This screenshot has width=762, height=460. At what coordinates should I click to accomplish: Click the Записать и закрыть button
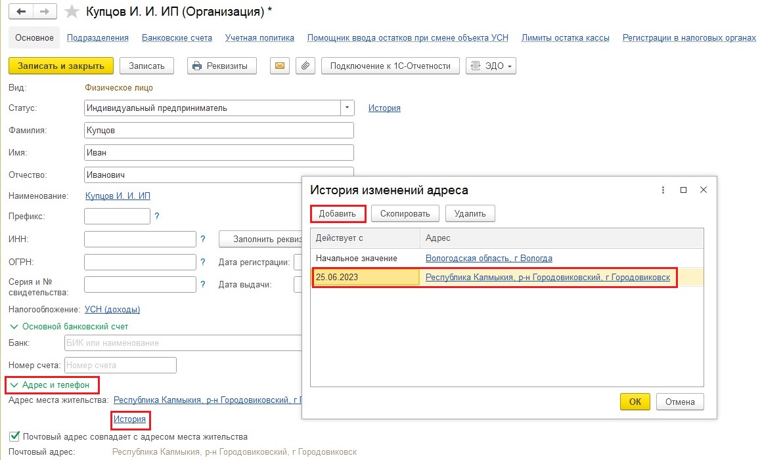[61, 66]
